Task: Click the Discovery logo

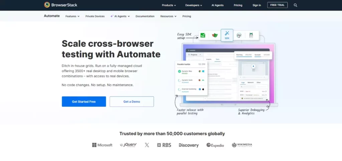Action: [x=189, y=145]
